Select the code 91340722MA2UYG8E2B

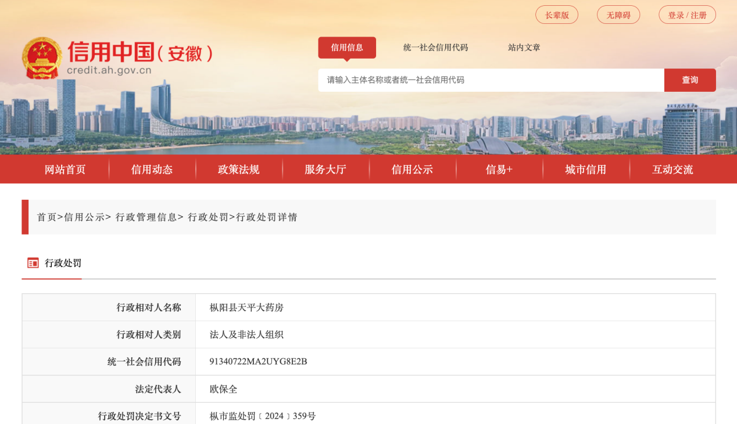258,362
